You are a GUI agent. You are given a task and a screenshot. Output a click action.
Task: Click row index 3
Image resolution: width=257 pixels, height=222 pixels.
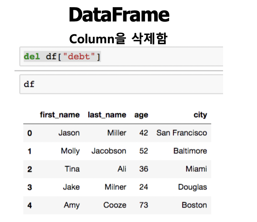tap(30, 187)
